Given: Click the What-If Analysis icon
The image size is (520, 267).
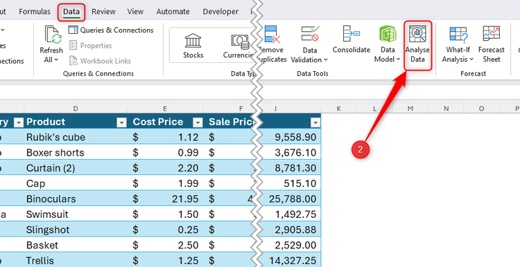Looking at the screenshot, I should coord(458,35).
